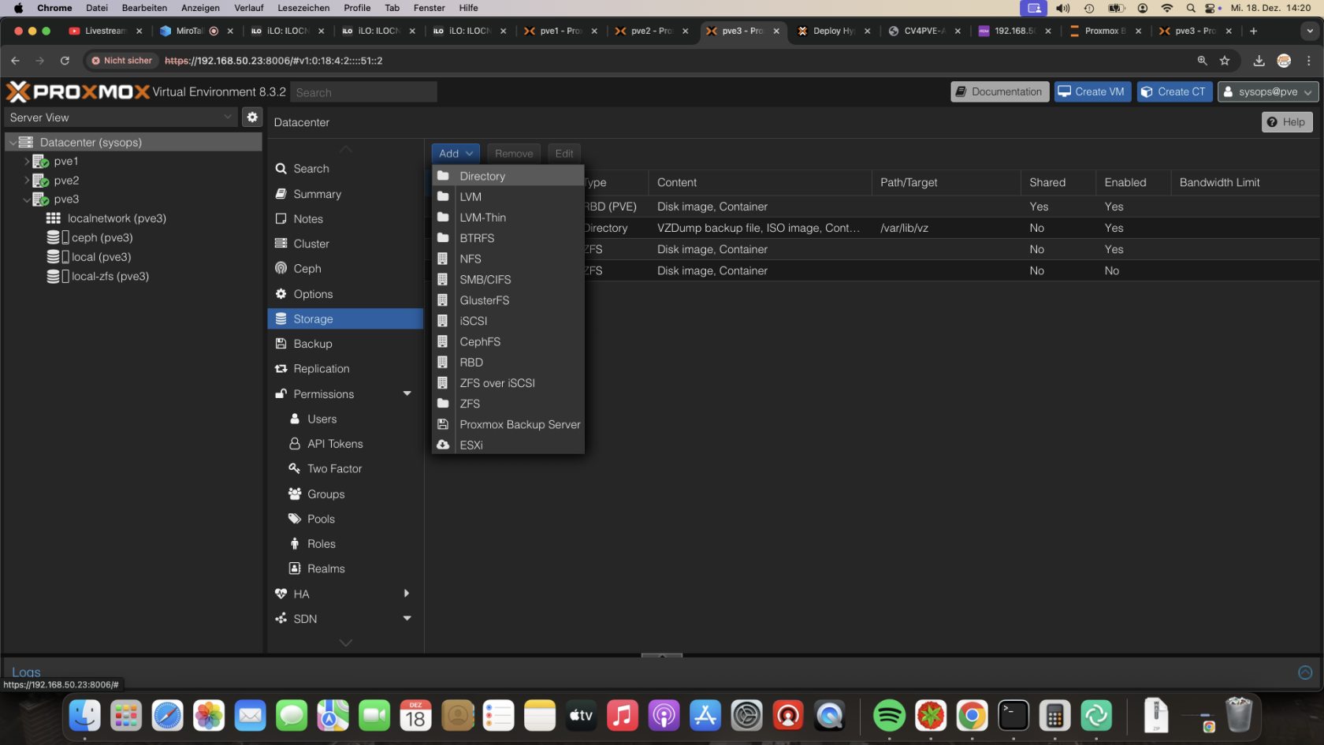Select BTRFS in the Add storage menu

tap(508, 238)
